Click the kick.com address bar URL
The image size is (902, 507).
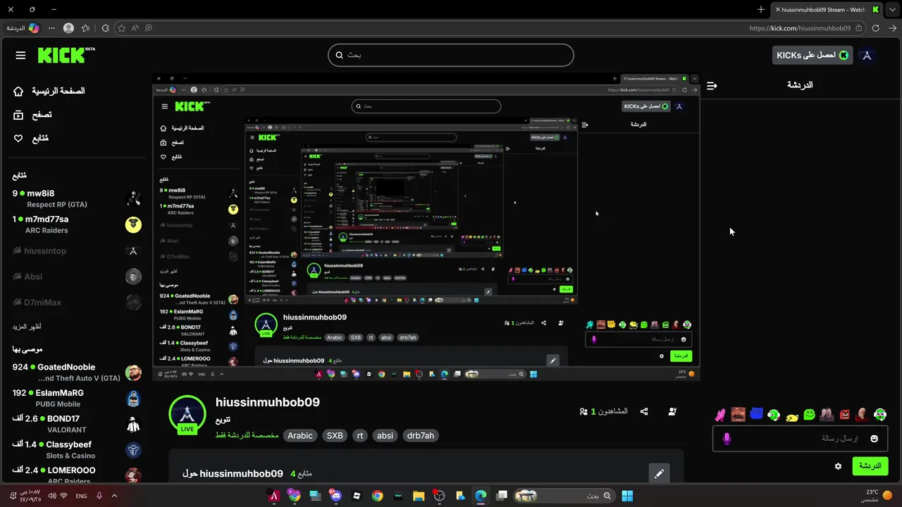tap(800, 28)
